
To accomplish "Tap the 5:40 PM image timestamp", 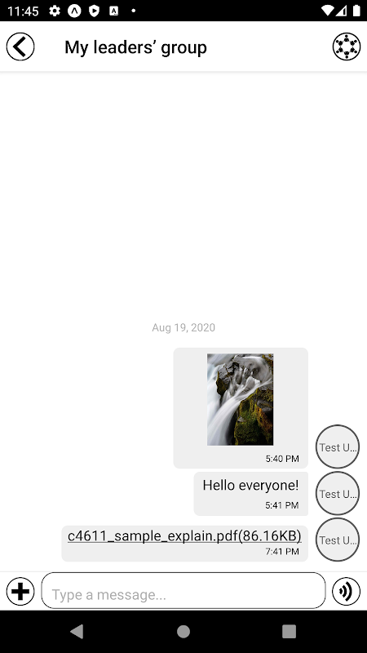I will click(282, 459).
